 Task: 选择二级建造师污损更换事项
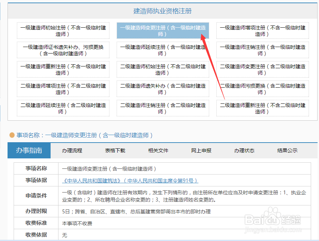[262, 88]
